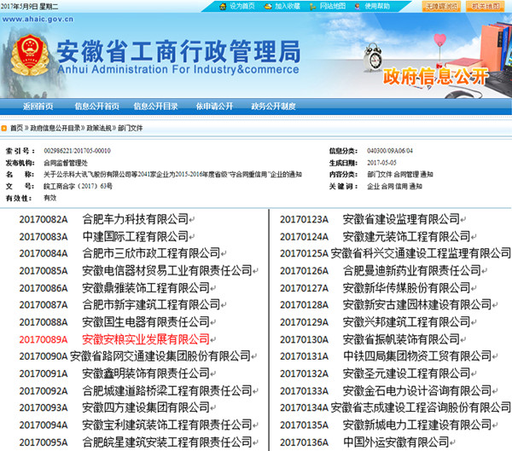The height and width of the screenshot is (451, 512).
Task: Open the 使用帮助 link
Action: click(x=377, y=6)
